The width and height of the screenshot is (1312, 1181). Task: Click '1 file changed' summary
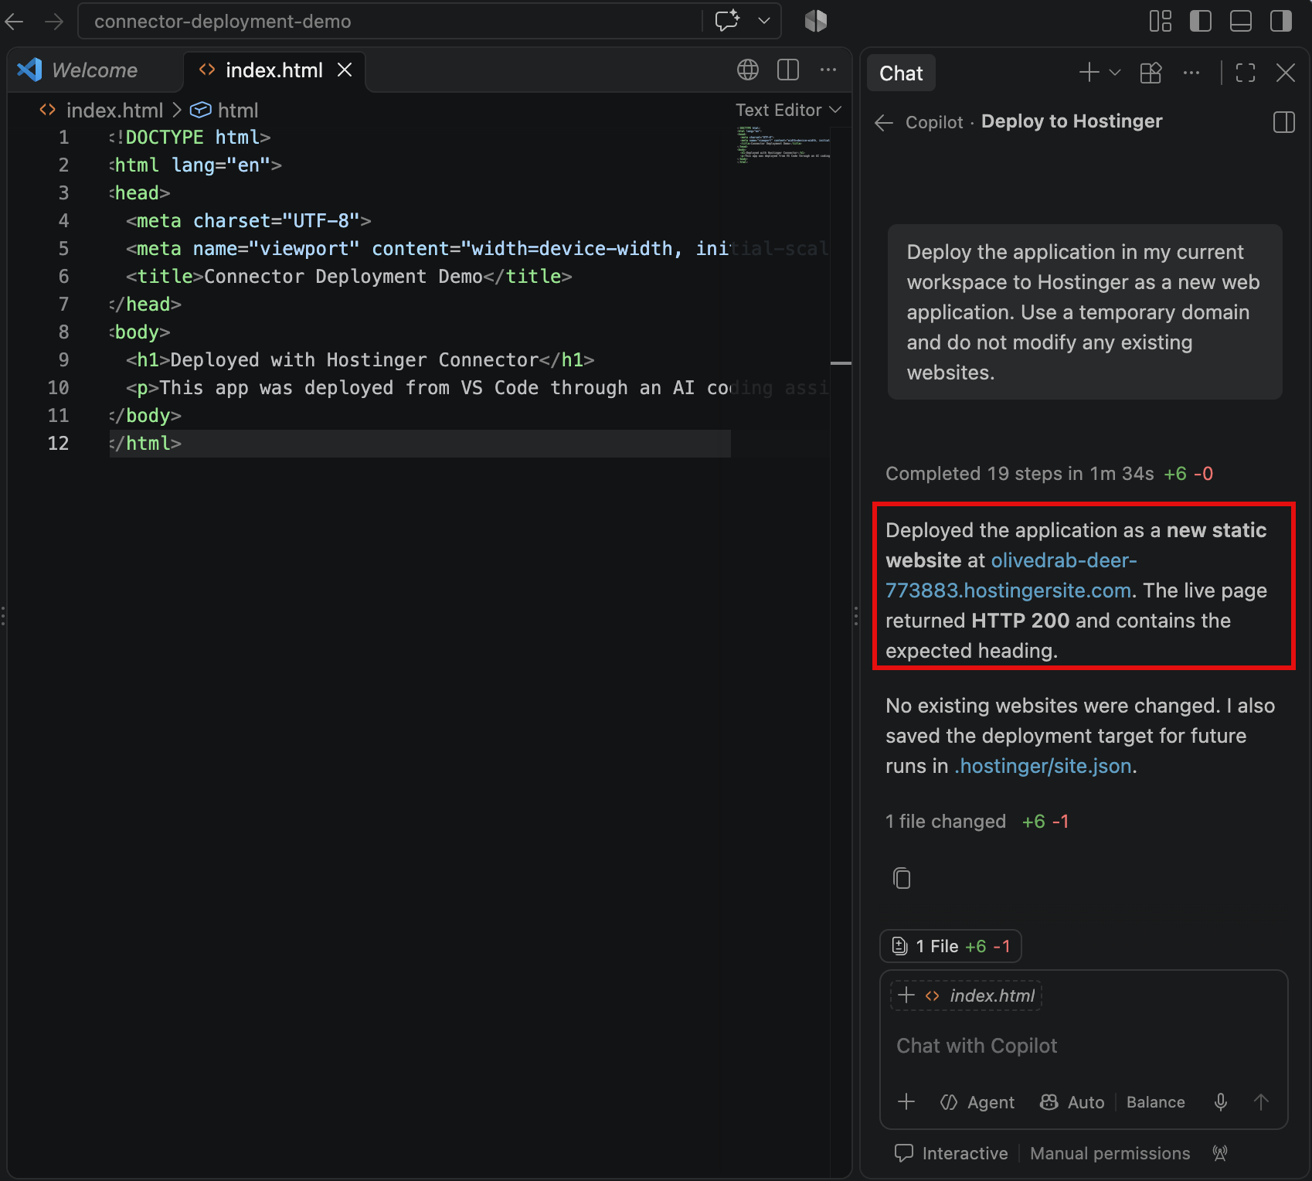coord(946,822)
